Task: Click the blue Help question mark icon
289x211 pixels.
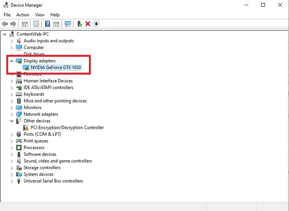Action: tap(48, 24)
